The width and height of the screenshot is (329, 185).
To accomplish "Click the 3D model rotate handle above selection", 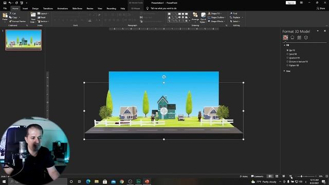I will [x=164, y=77].
